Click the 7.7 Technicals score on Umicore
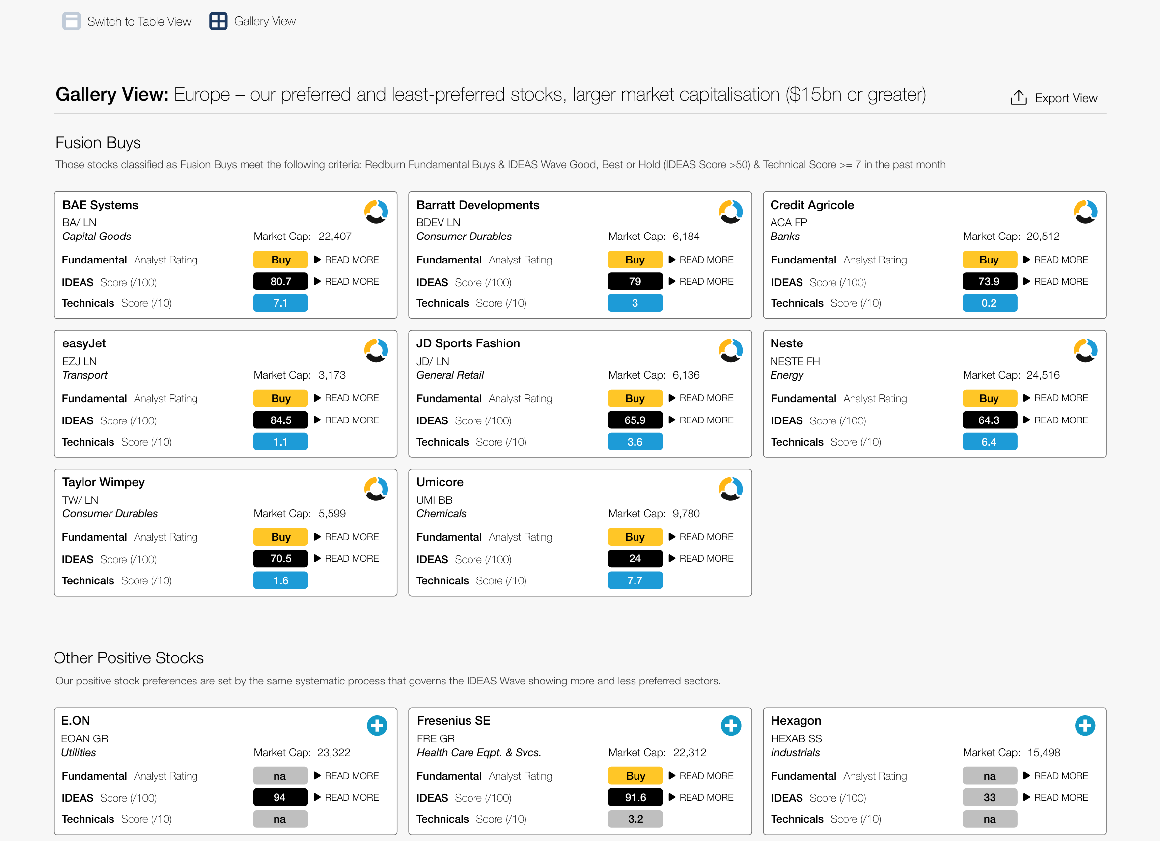Screen dimensions: 1160x841 (x=635, y=580)
